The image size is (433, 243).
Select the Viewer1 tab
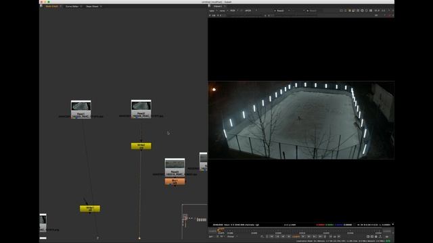[218, 6]
